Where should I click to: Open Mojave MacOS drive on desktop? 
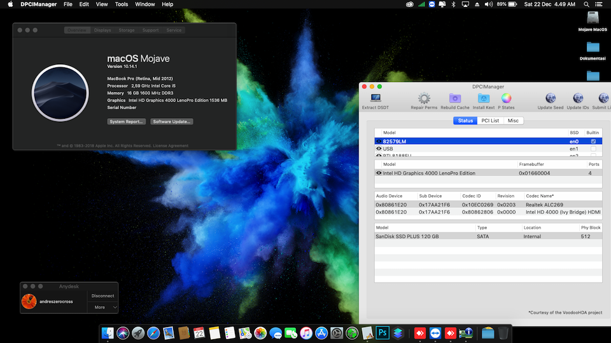click(593, 18)
